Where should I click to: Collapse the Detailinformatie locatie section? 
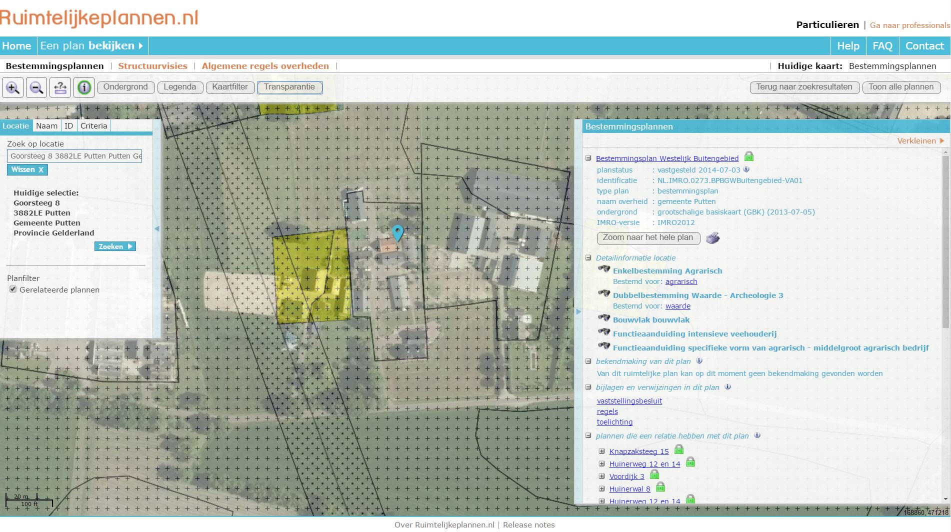point(587,257)
